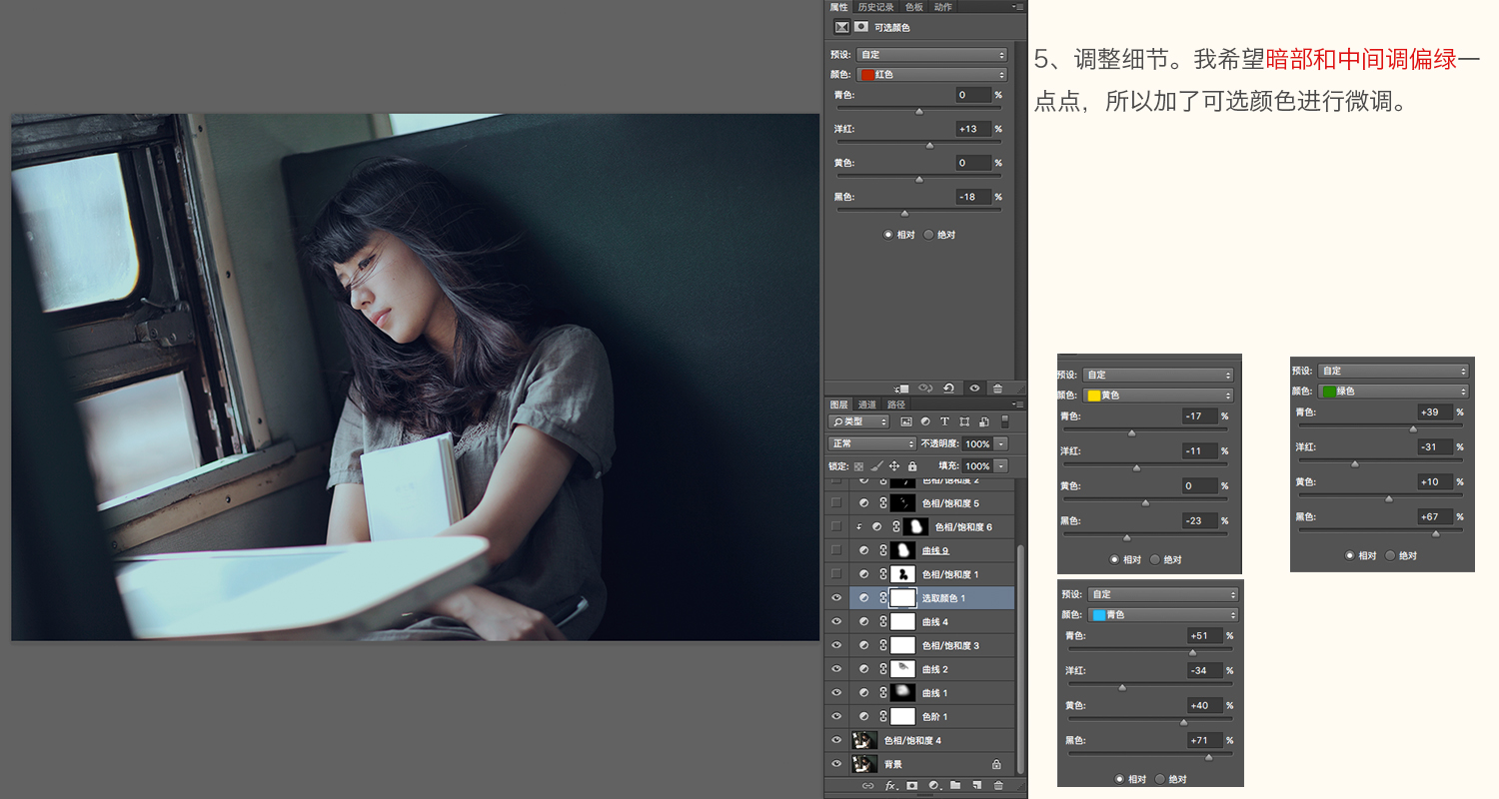Select 相对 radio in red Properties panel
1499x799 pixels.
pyautogui.click(x=888, y=235)
